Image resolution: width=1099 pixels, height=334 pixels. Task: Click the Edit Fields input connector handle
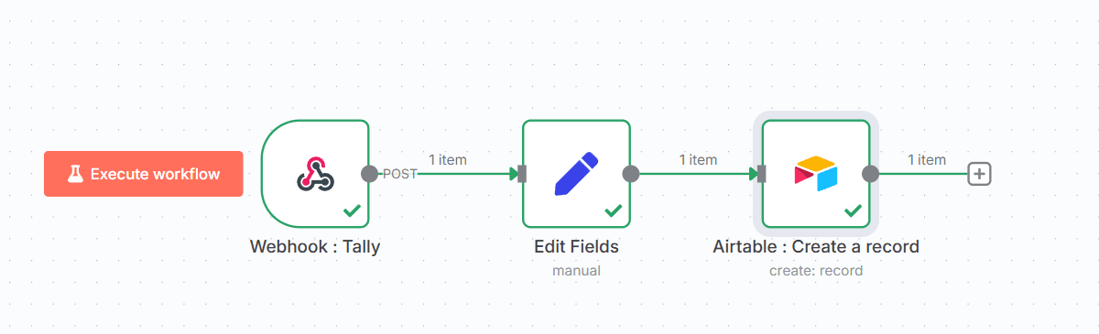[521, 174]
